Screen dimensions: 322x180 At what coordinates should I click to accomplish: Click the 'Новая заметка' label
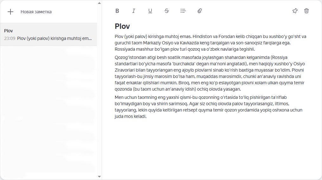point(36,12)
